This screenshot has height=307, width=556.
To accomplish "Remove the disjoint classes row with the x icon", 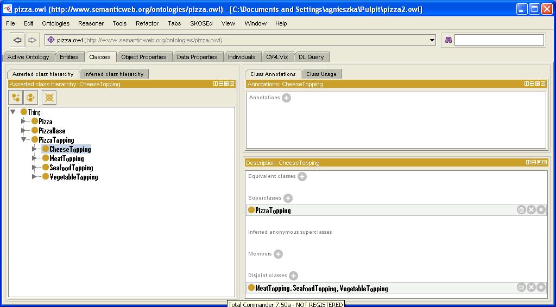I will tap(531, 287).
